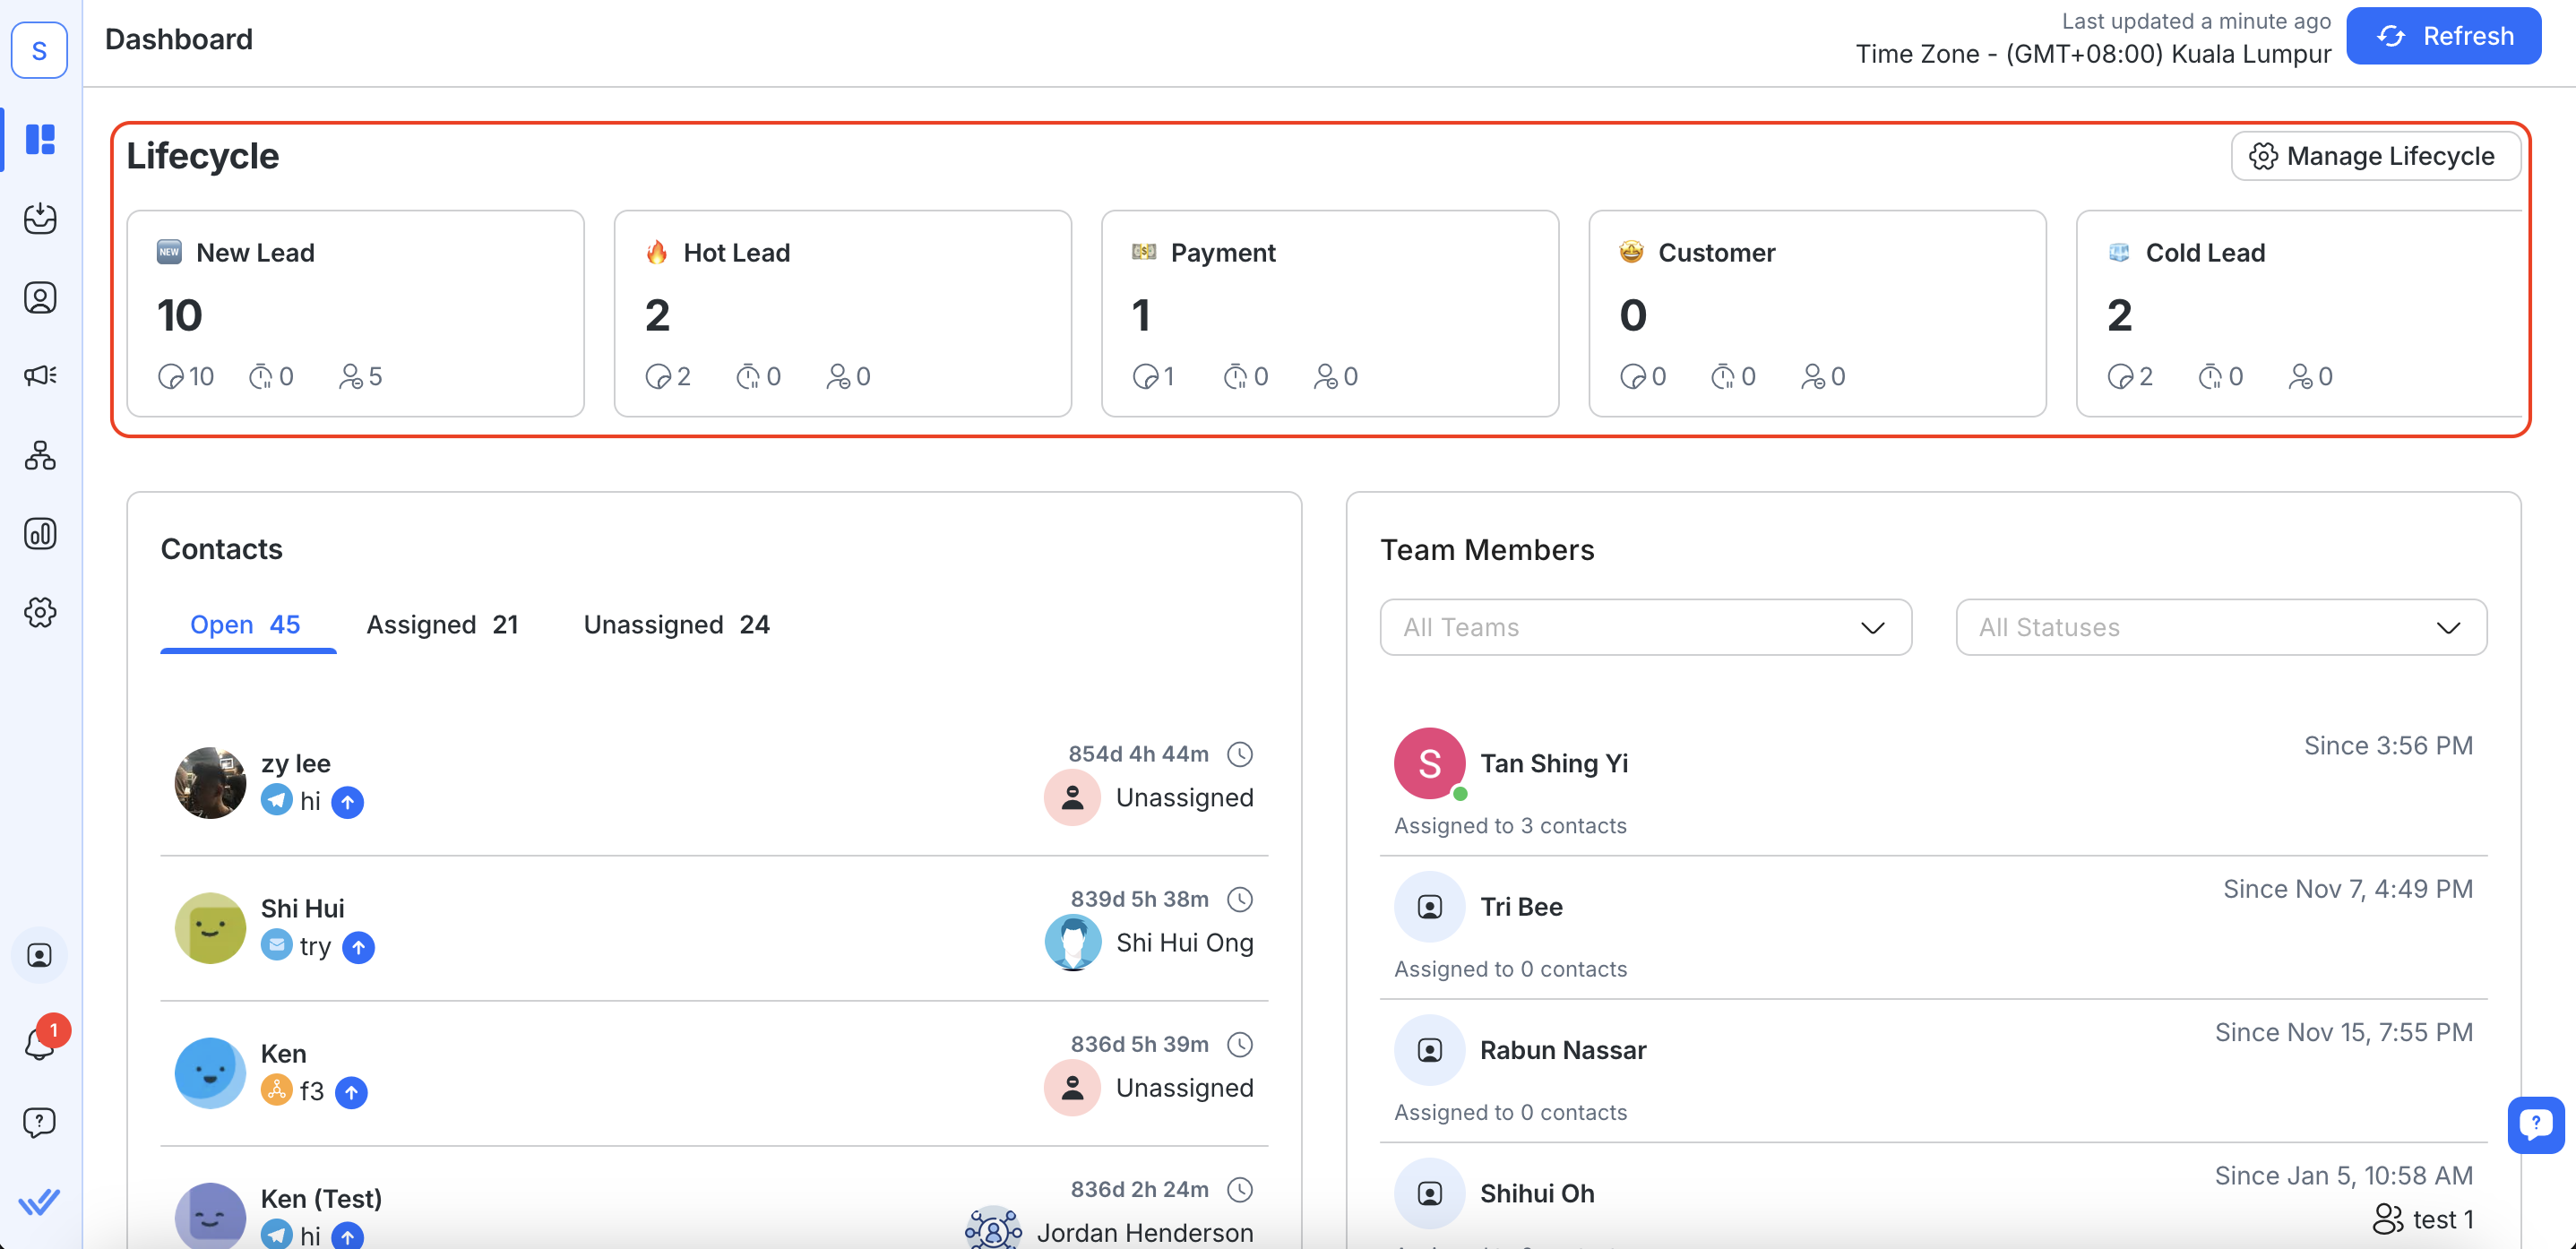The height and width of the screenshot is (1249, 2576).
Task: Open the Settings gear in the sidebar
Action: click(x=40, y=612)
